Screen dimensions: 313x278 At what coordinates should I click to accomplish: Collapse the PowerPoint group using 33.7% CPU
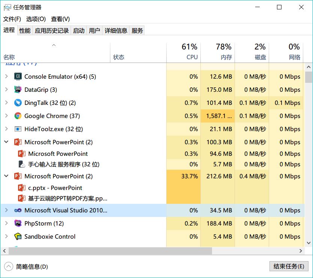coord(6,176)
